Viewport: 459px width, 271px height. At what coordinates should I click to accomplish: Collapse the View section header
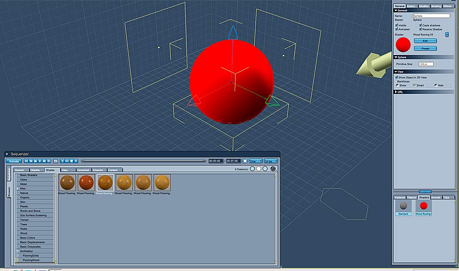tap(424, 72)
